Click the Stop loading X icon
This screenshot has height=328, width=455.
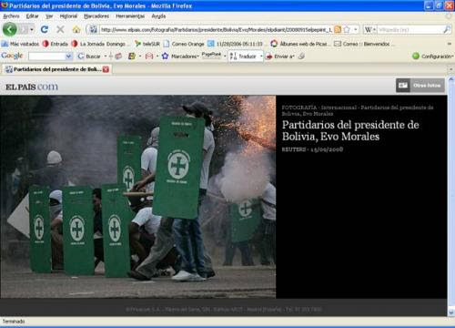[60, 29]
